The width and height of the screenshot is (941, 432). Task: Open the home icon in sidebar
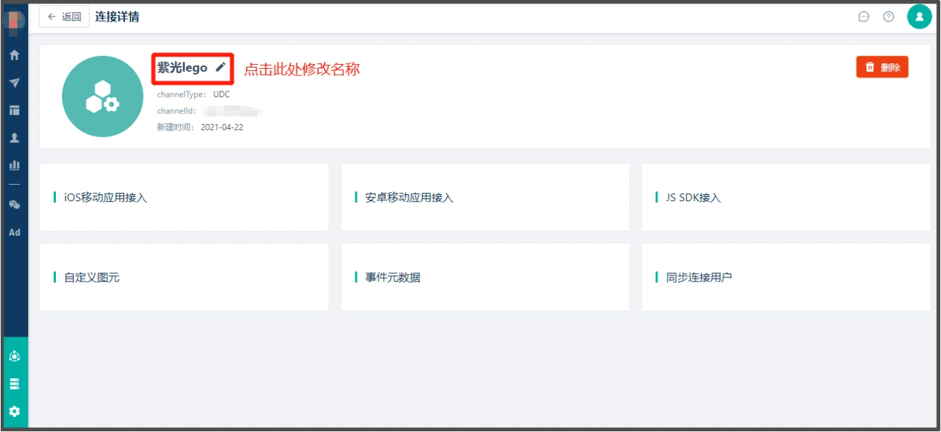pyautogui.click(x=14, y=55)
